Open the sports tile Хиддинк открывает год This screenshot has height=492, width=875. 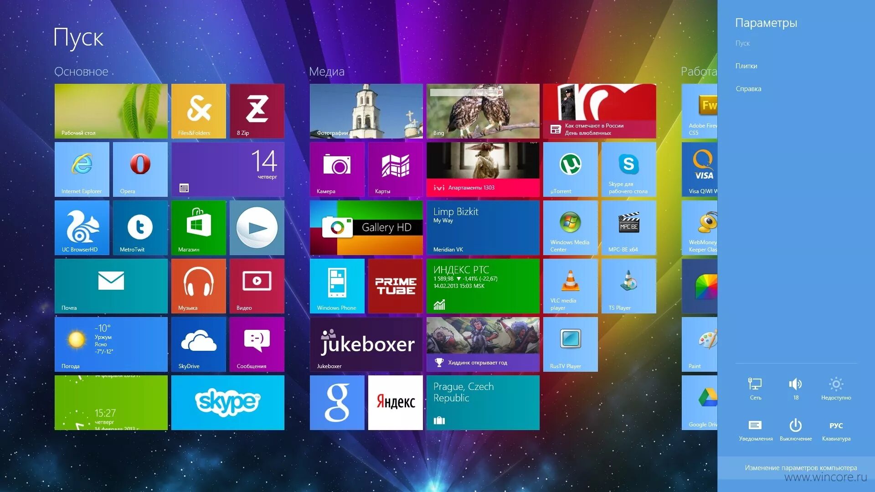483,344
